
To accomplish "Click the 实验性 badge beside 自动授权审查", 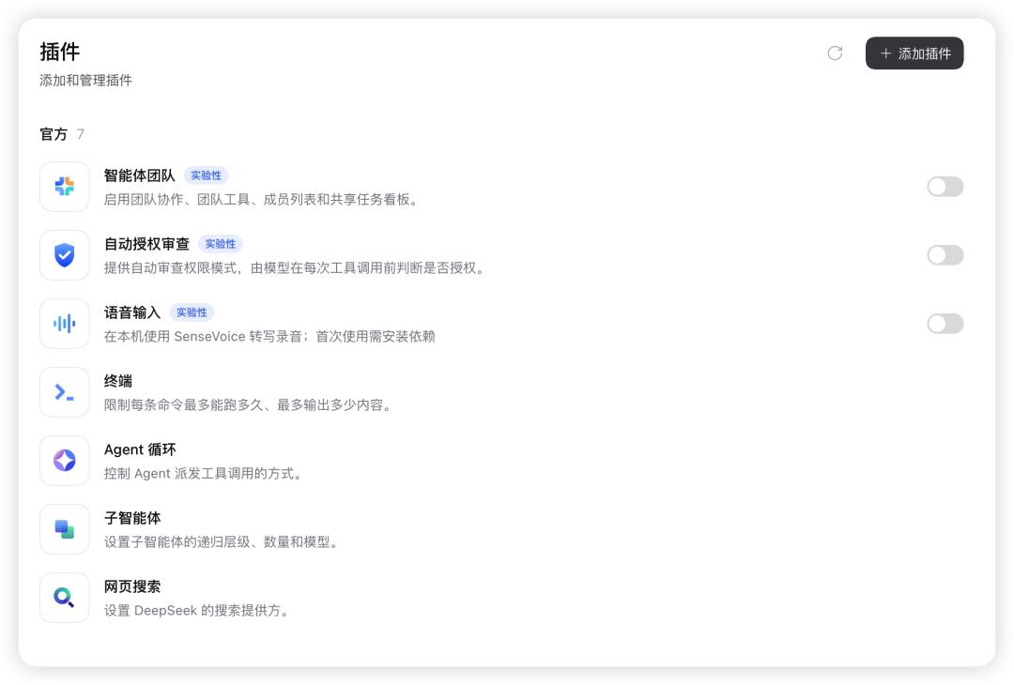I will click(x=220, y=244).
